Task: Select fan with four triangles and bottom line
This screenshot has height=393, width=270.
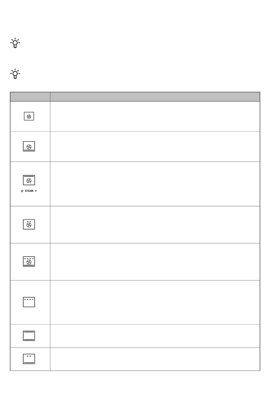Action: tap(29, 261)
